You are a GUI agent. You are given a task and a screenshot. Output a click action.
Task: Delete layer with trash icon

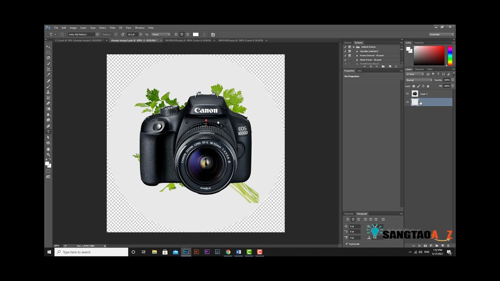[448, 246]
